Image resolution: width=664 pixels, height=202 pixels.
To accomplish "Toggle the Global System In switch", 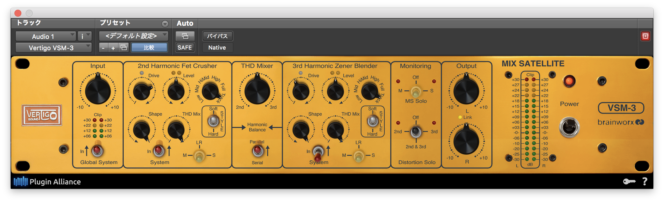I will (x=97, y=151).
